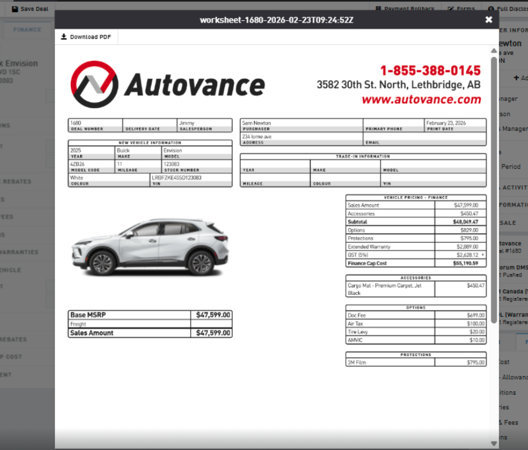
Task: Click the Autovance red circle logo
Action: tap(94, 84)
